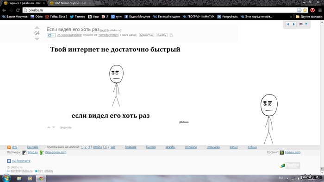The width and height of the screenshot is (324, 182).
Task: Open the мы Вконтакте link
Action: (x=21, y=161)
